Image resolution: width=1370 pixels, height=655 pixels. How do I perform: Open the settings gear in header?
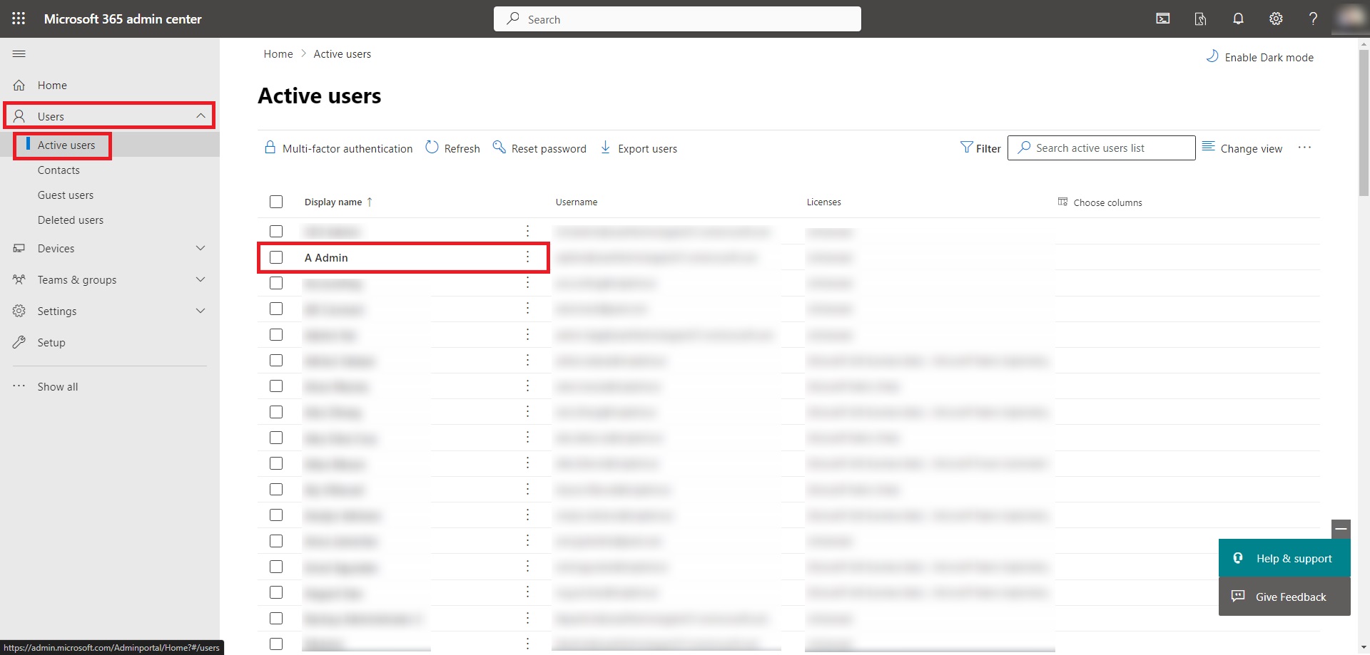click(x=1276, y=19)
